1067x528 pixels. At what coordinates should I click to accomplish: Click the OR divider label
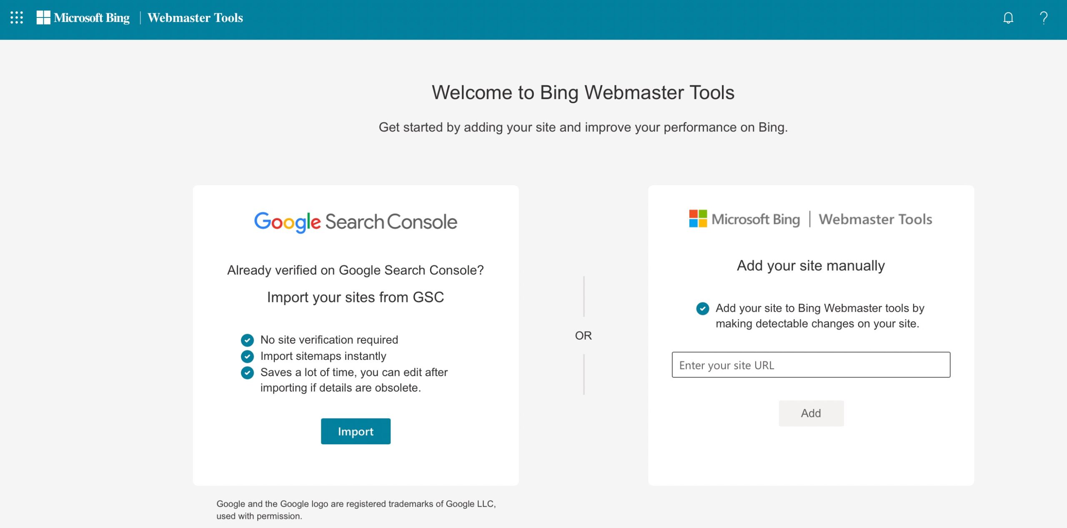point(583,336)
